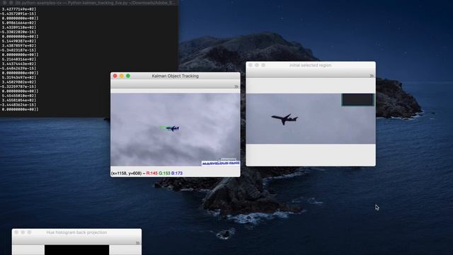
Task: Click the airplane in initial selected region image
Action: click(285, 119)
